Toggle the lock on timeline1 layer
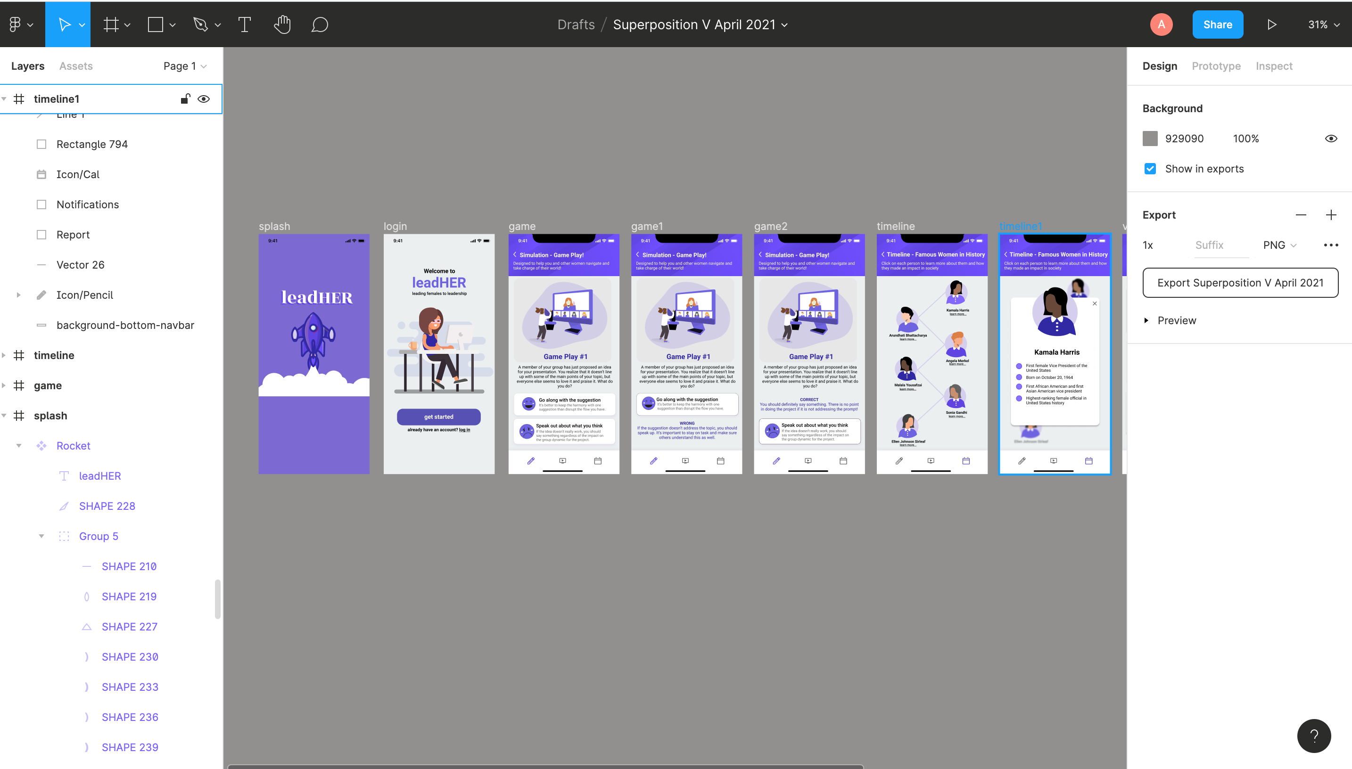1352x769 pixels. pos(185,99)
